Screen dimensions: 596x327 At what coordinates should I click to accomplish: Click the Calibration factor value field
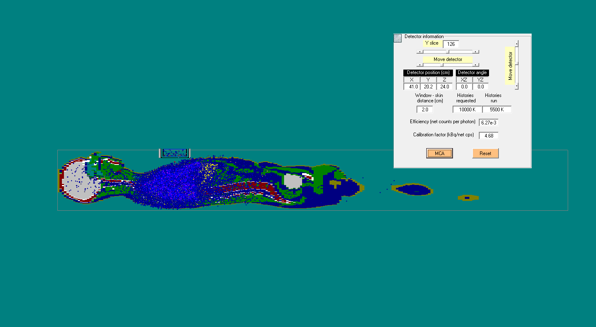[x=488, y=136]
